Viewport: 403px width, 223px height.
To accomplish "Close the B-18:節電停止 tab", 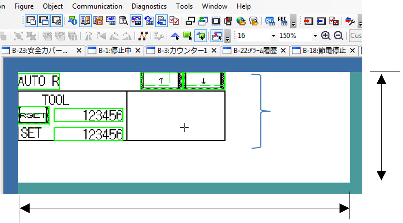I will [353, 51].
